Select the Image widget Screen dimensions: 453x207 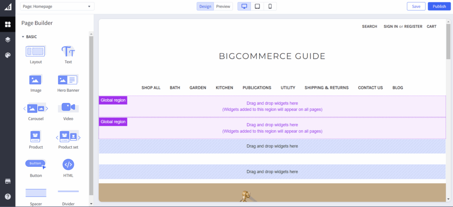point(36,83)
